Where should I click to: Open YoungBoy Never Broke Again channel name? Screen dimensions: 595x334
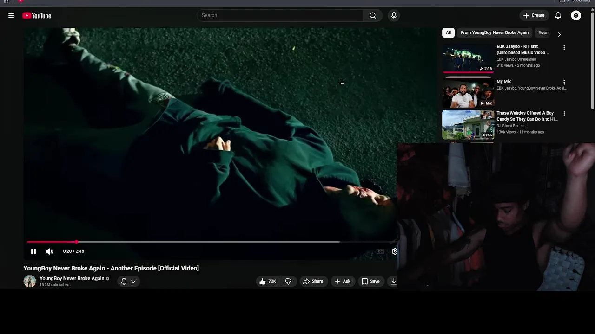pyautogui.click(x=72, y=278)
